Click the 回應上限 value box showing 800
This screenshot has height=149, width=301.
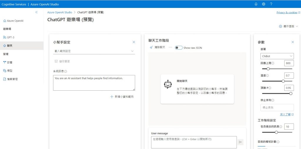[289, 63]
